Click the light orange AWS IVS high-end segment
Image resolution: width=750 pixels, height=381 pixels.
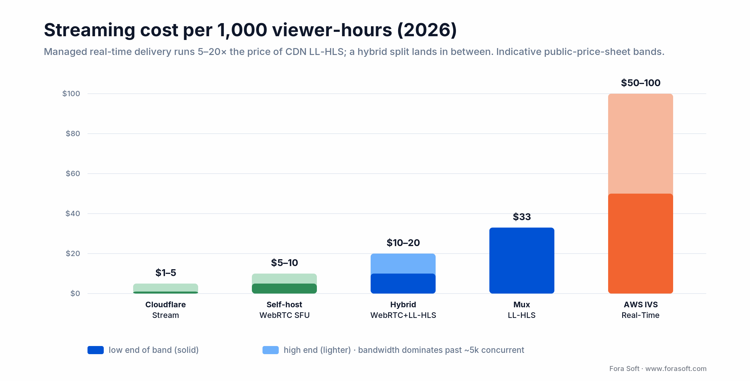click(x=641, y=144)
